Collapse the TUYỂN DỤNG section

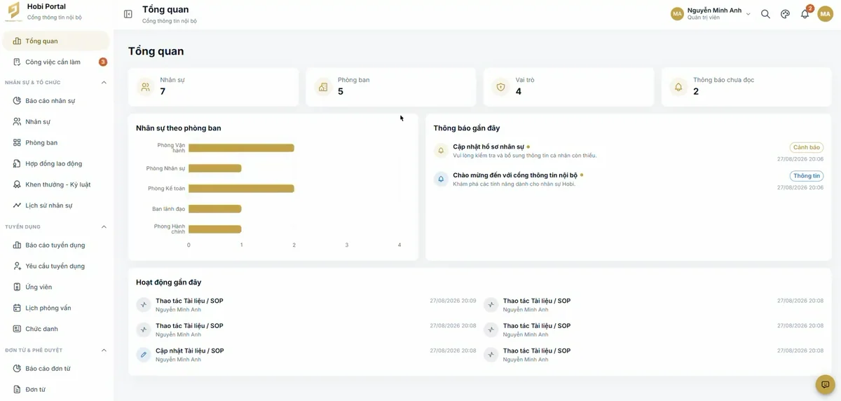coord(104,226)
